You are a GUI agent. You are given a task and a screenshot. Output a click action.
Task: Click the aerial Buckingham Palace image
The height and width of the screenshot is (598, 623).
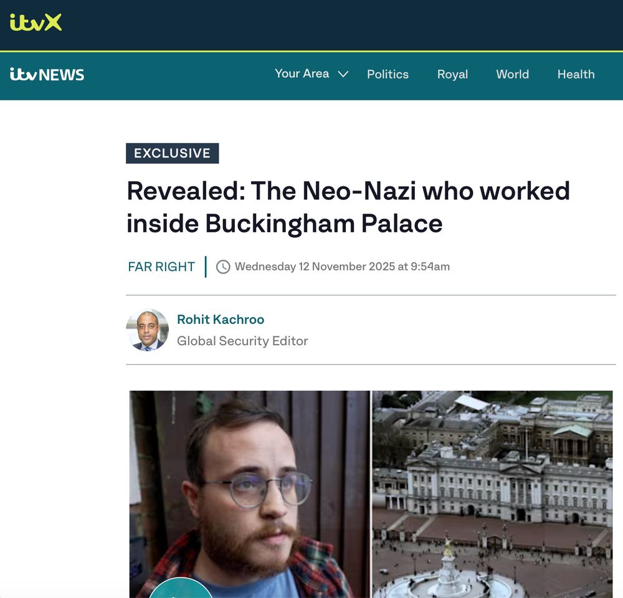(x=492, y=494)
